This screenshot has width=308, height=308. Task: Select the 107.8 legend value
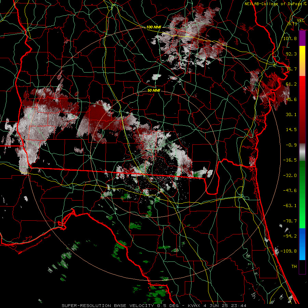(x=290, y=38)
